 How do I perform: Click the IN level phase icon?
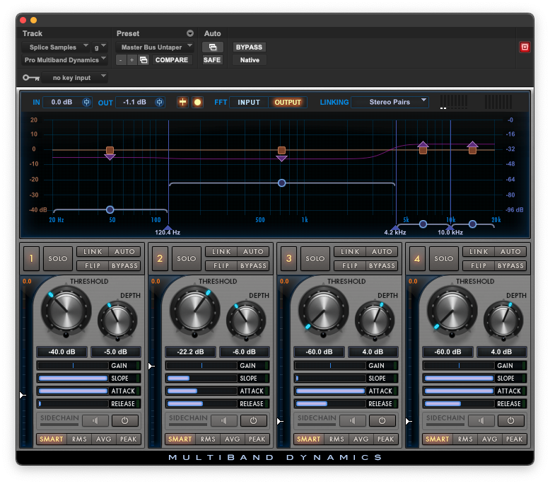pyautogui.click(x=87, y=102)
